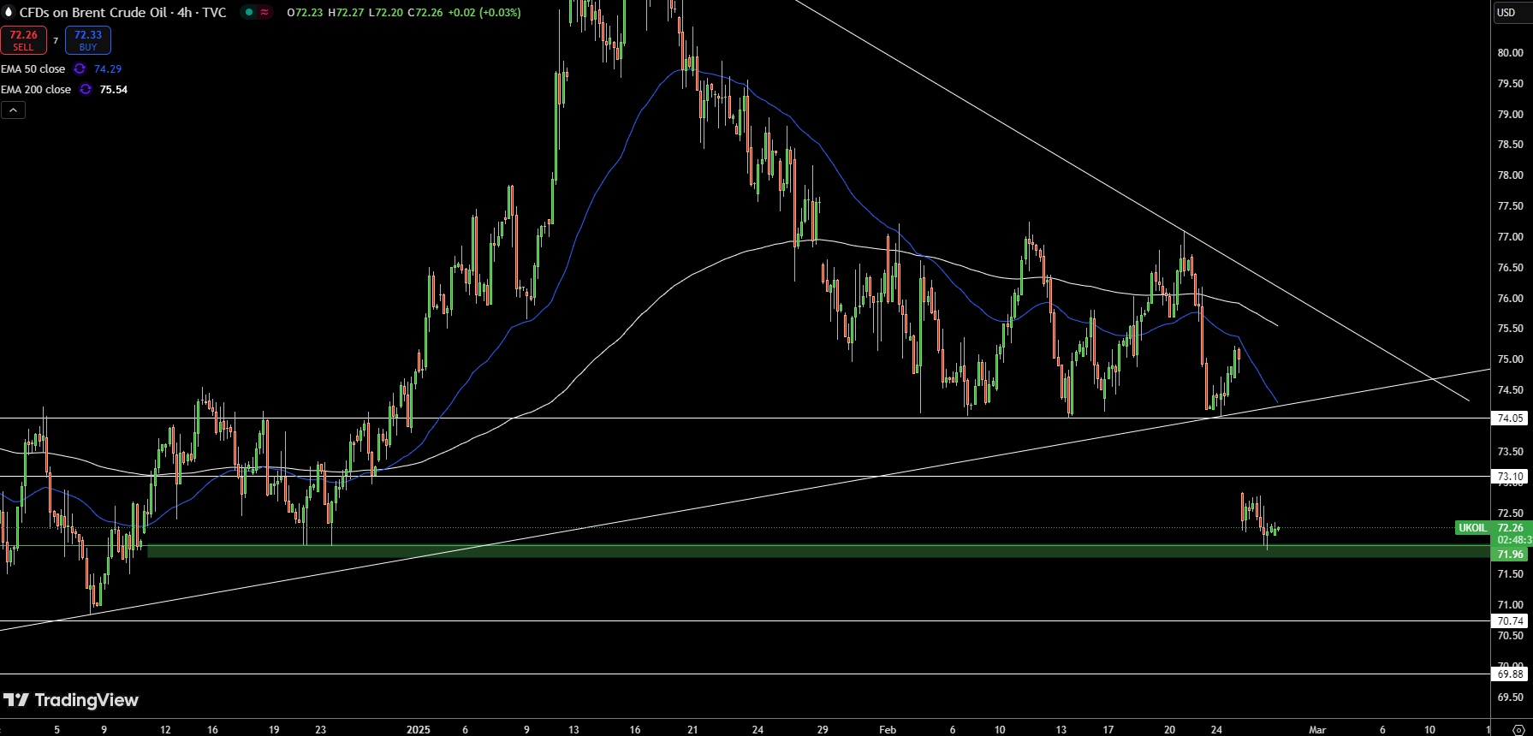This screenshot has width=1533, height=736.
Task: Click the 21 date label on the time axis
Action: (692, 729)
